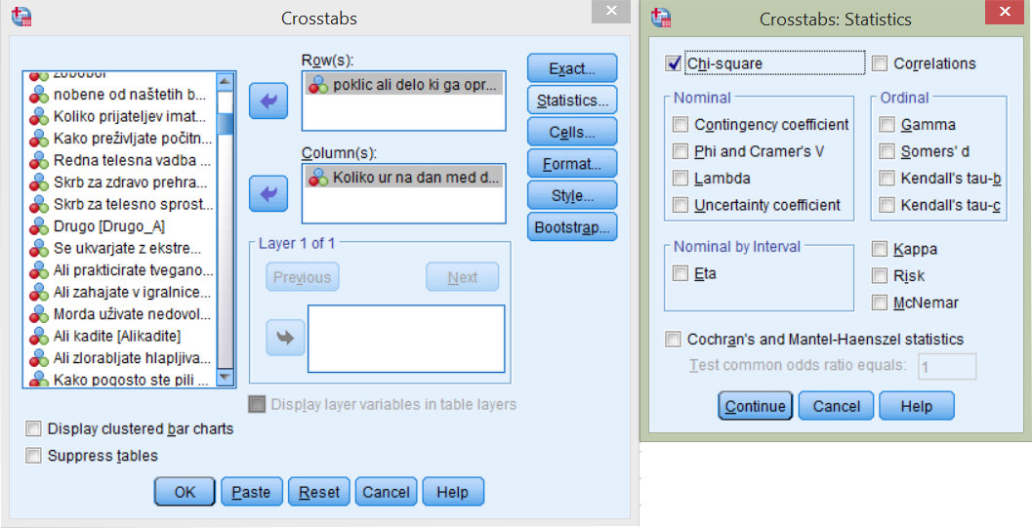The height and width of the screenshot is (528, 1032).
Task: Click icon beside 'Drugo [Drugo_A]' variable
Action: (39, 226)
